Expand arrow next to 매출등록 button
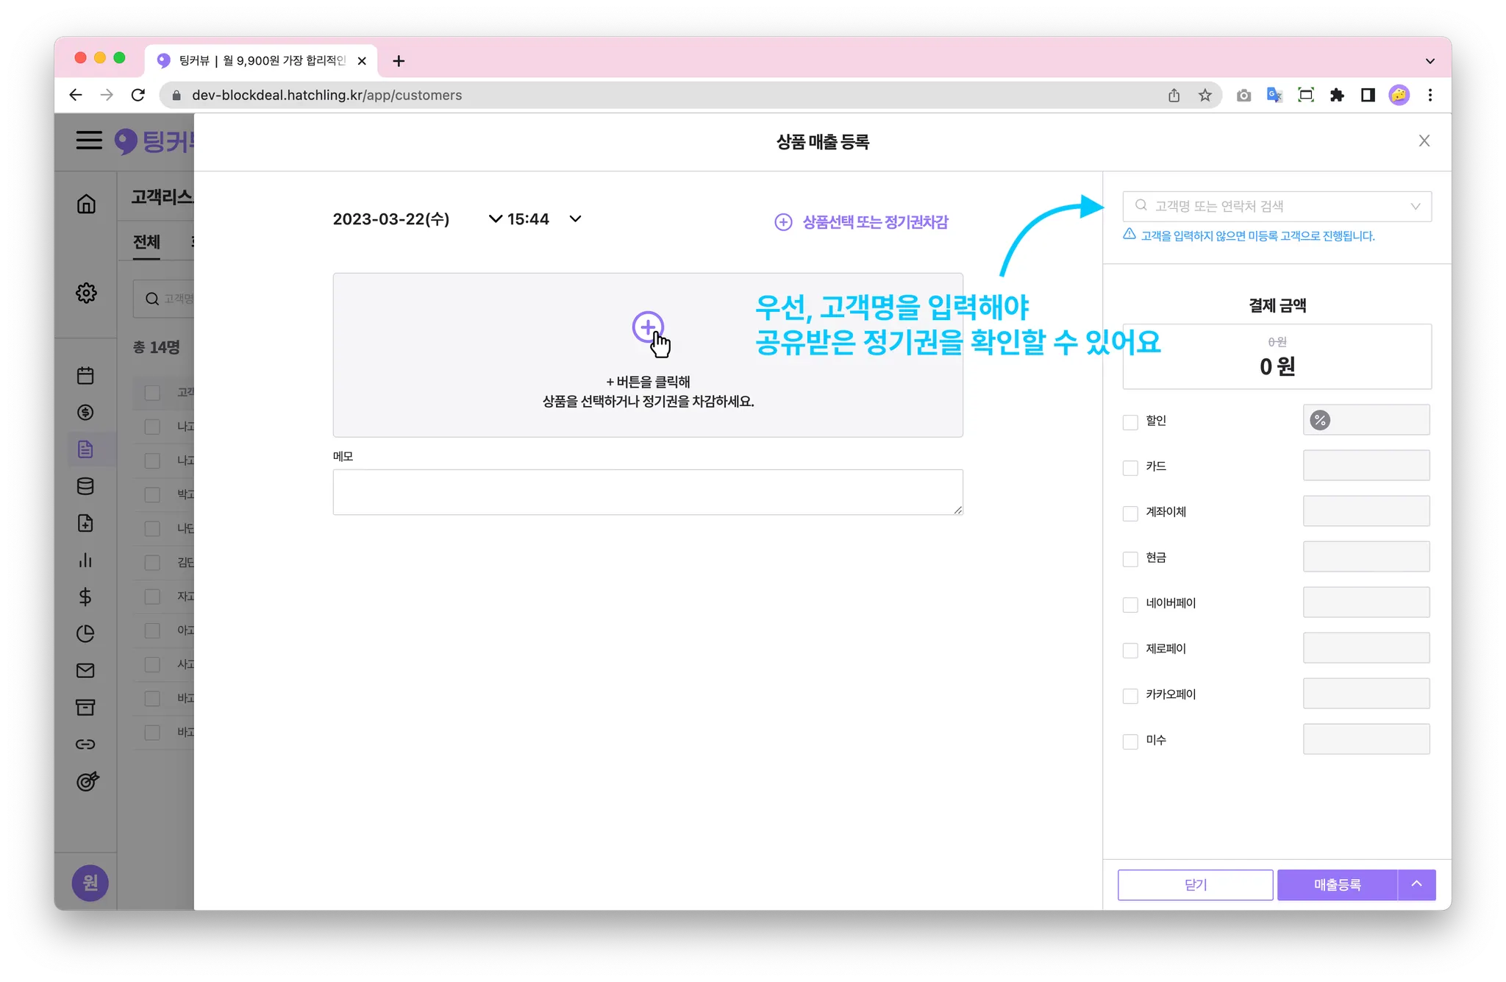The height and width of the screenshot is (982, 1506). click(x=1416, y=884)
